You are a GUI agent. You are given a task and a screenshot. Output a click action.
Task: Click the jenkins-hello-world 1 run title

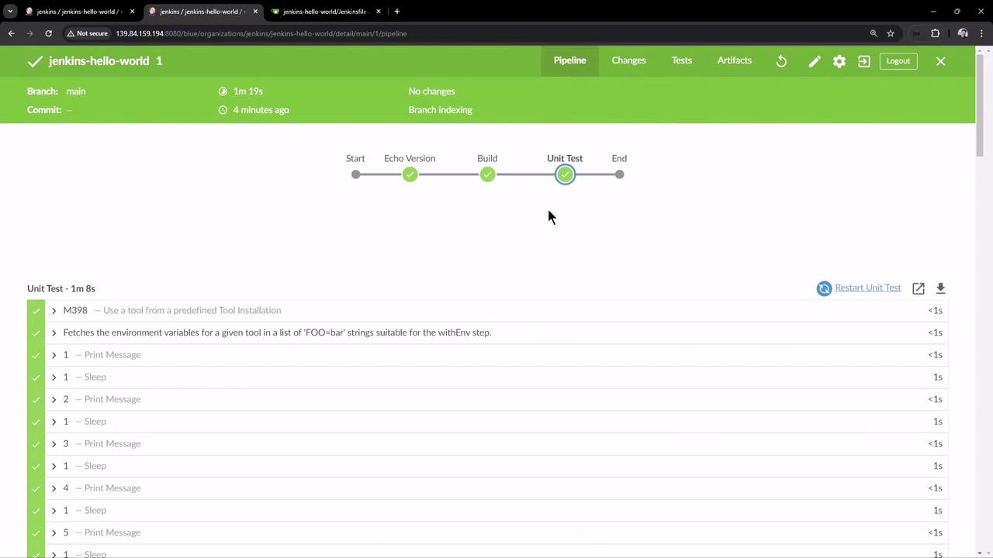[106, 61]
